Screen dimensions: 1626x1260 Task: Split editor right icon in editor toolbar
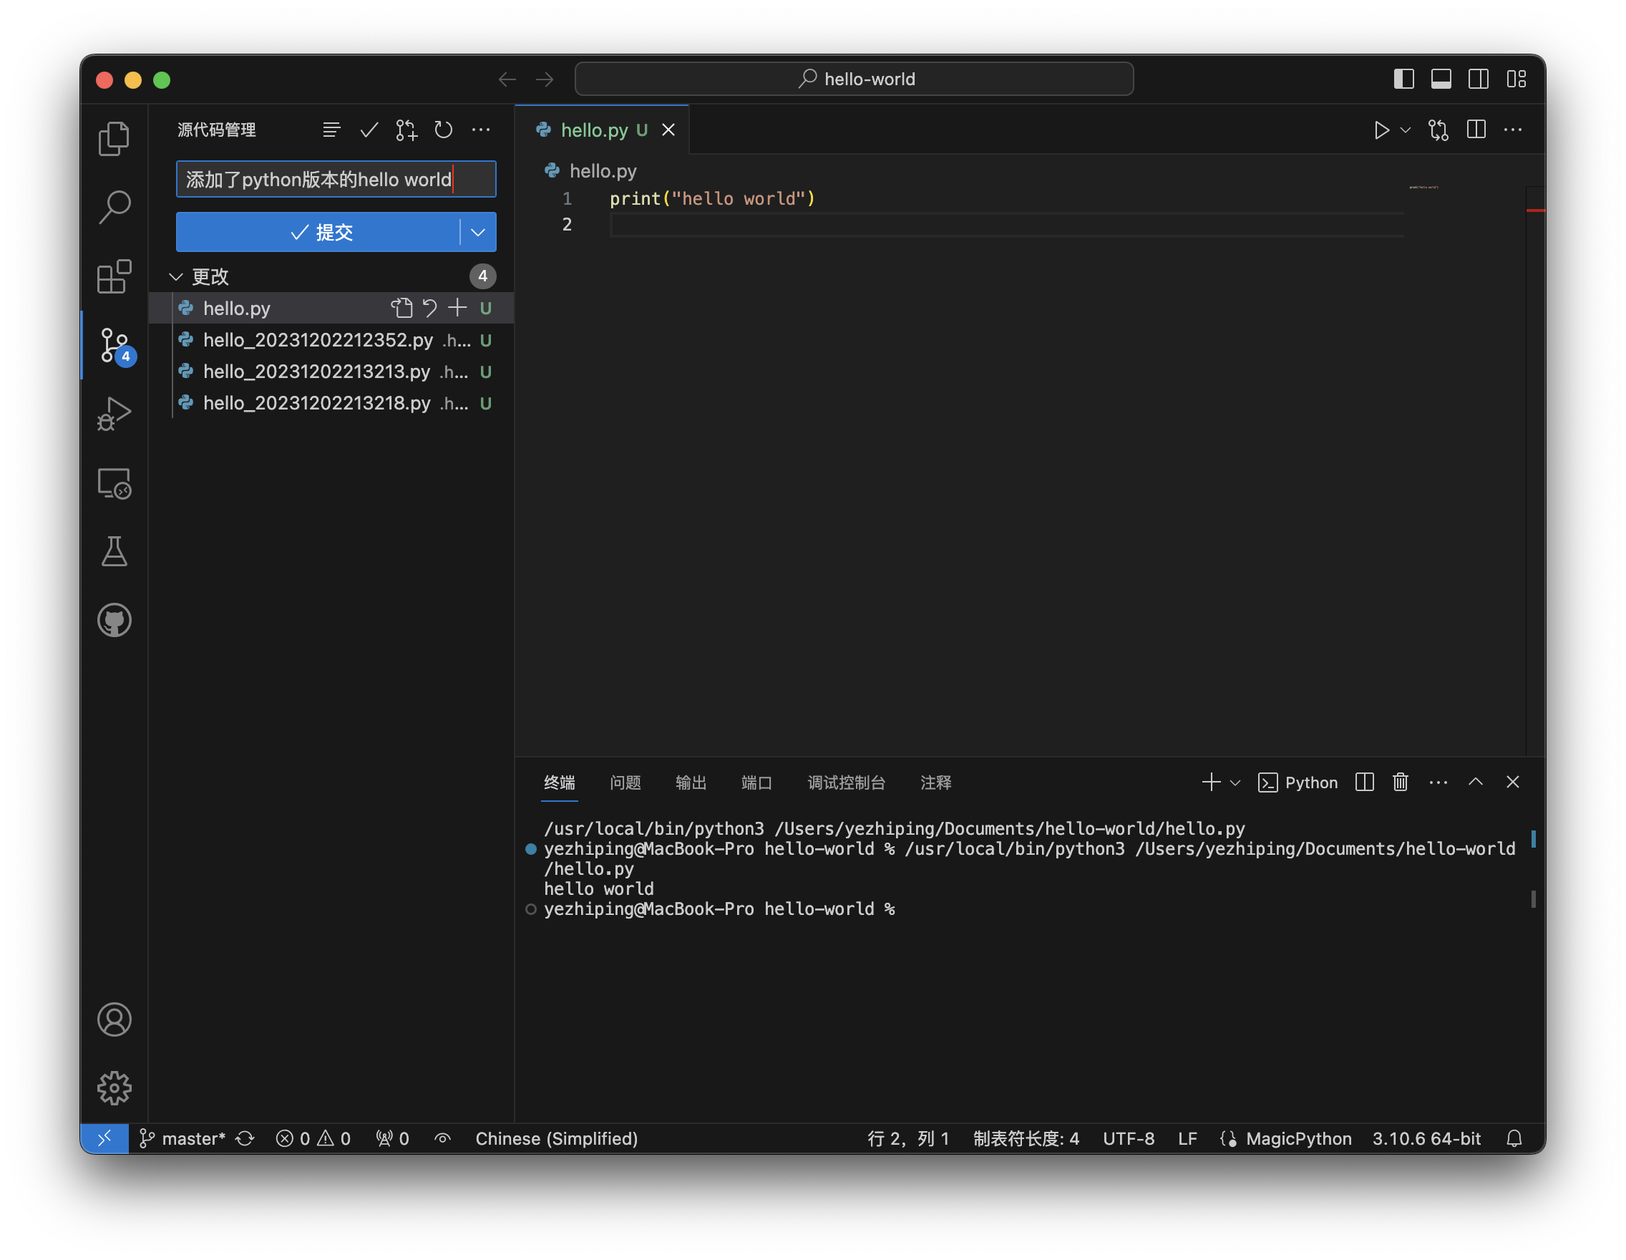(1476, 130)
